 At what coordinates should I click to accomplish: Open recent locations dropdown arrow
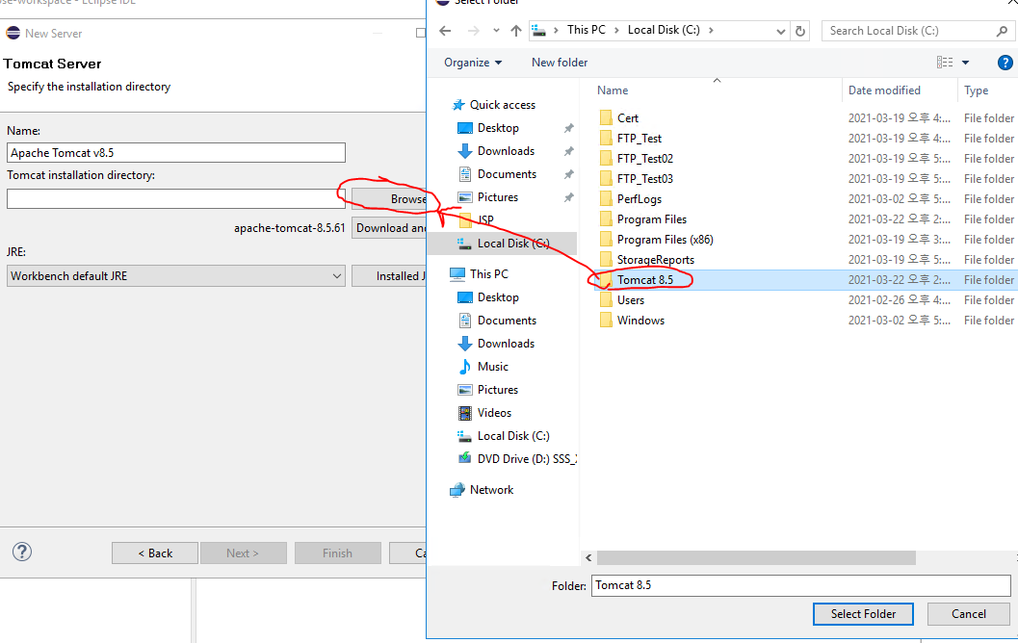click(x=496, y=31)
